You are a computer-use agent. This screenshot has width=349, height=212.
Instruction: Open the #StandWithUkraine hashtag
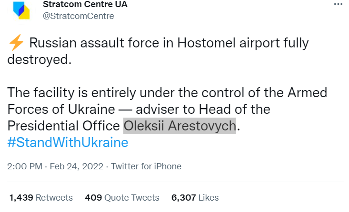pyautogui.click(x=68, y=143)
